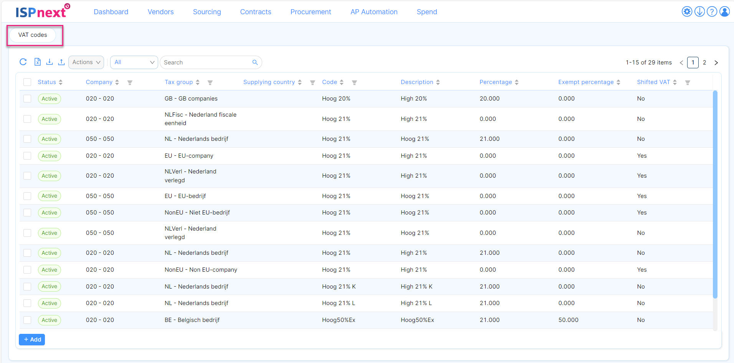Open the user profile icon
Image resolution: width=734 pixels, height=363 pixels.
coord(724,12)
